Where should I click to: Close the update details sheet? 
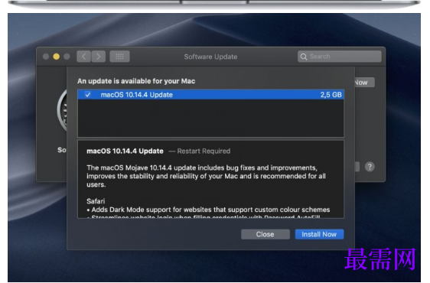(x=265, y=234)
